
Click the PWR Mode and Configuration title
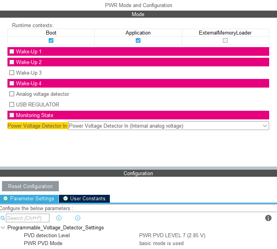pos(138,5)
